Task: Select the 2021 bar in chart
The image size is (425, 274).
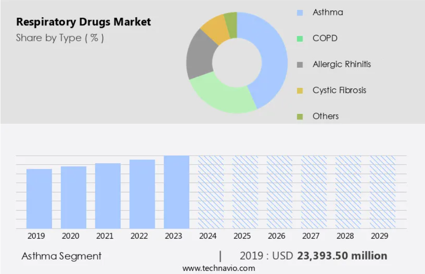Action: click(x=108, y=196)
